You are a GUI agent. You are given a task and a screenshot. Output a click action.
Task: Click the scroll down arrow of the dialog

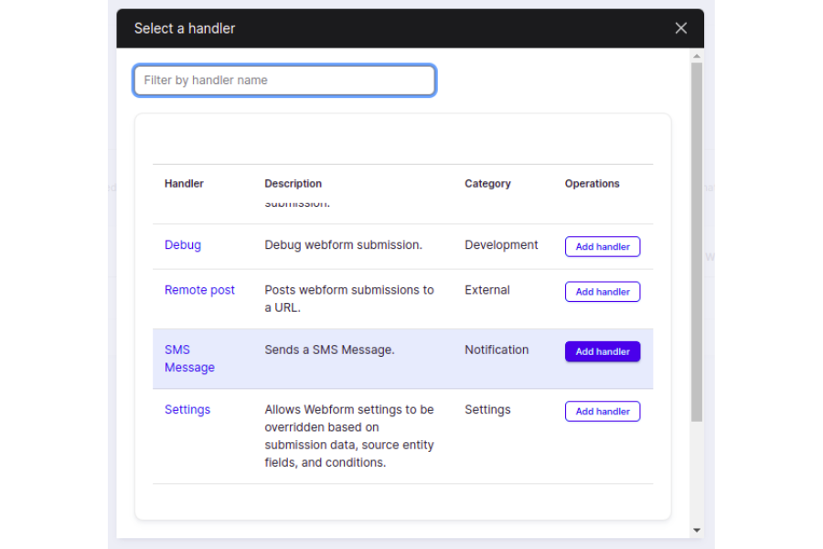[x=697, y=530]
